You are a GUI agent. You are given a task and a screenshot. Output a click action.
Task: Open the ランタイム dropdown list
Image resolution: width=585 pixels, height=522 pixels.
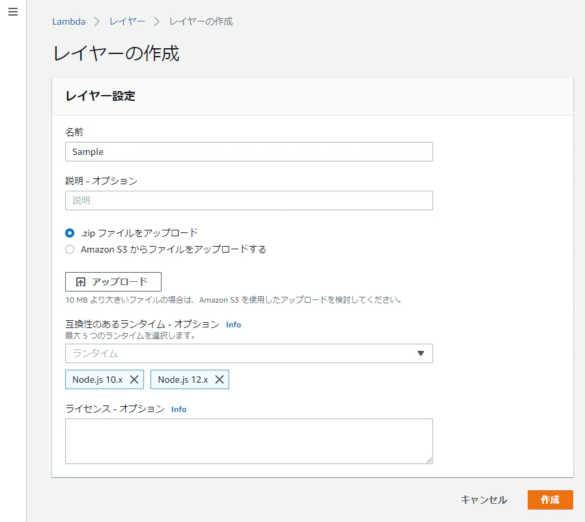coord(250,353)
